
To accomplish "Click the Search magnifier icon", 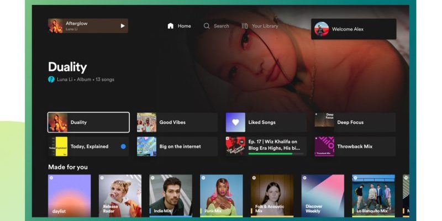I will [x=207, y=26].
